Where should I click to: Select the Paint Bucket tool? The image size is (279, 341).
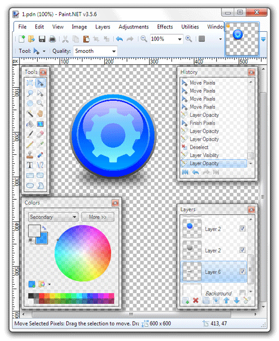30,124
